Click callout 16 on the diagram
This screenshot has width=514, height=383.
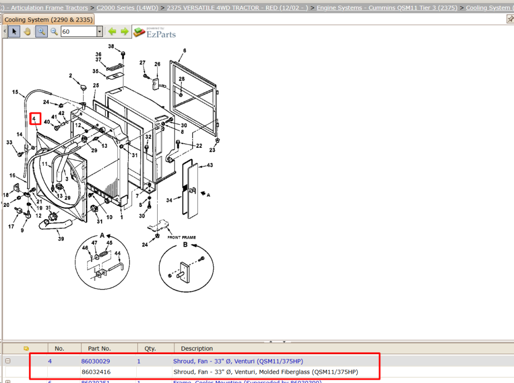12,175
